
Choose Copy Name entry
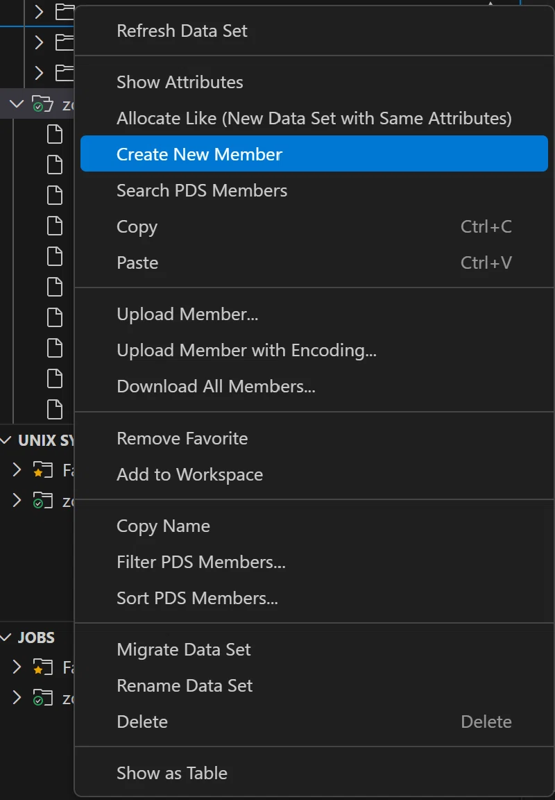[x=314, y=526]
